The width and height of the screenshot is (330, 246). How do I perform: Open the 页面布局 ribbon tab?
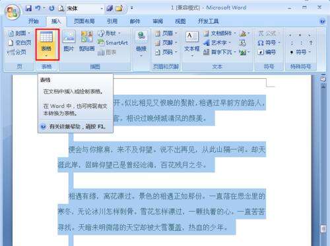point(84,21)
